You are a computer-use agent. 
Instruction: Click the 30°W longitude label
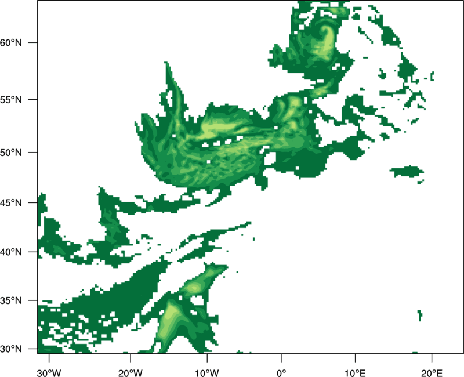click(49, 373)
